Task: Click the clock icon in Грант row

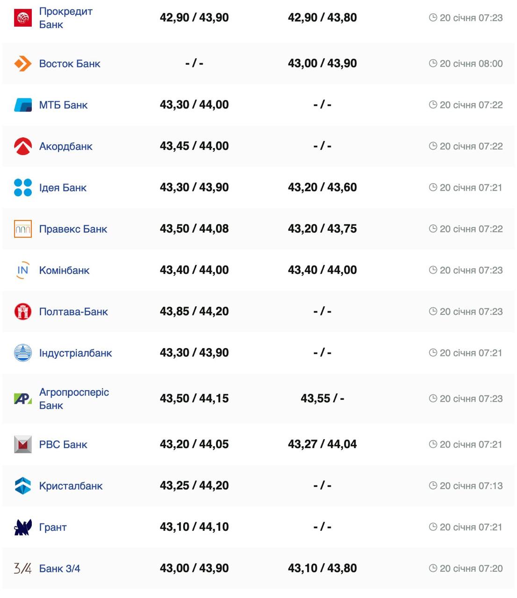Action: [433, 527]
